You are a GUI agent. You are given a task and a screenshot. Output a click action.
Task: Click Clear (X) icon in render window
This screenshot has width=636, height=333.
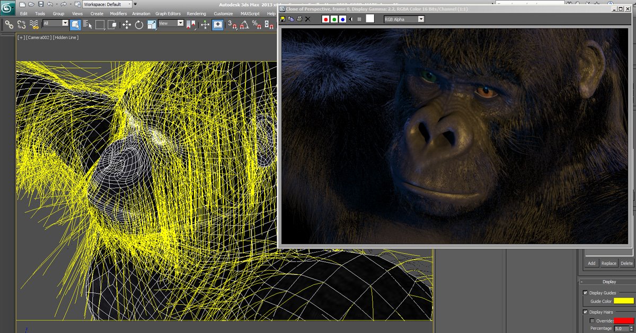(x=307, y=19)
